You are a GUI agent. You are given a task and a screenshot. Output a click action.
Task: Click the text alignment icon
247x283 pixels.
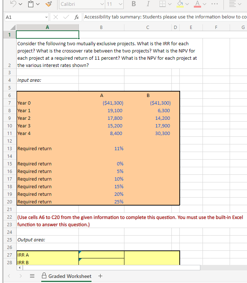[233, 4]
